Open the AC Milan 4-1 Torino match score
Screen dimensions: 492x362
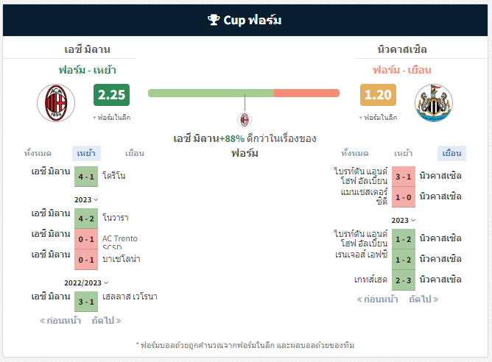coord(86,177)
